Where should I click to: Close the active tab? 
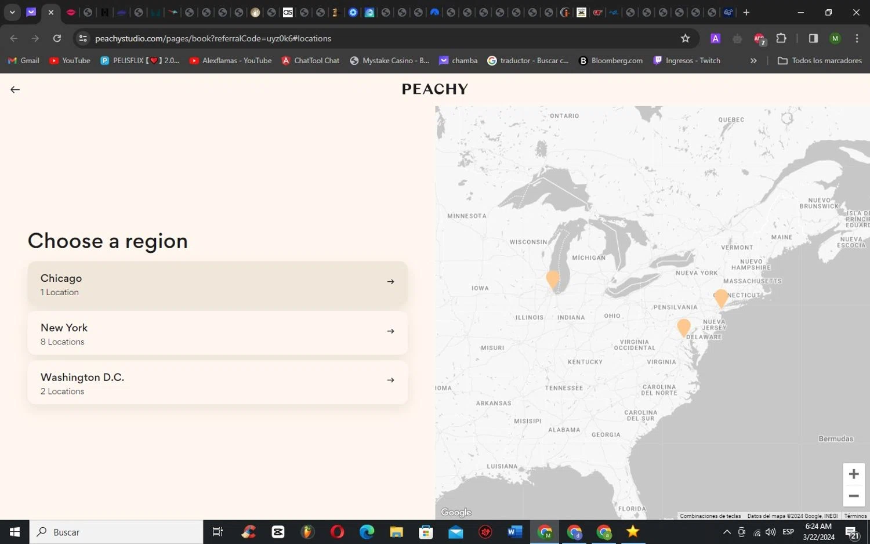point(51,12)
